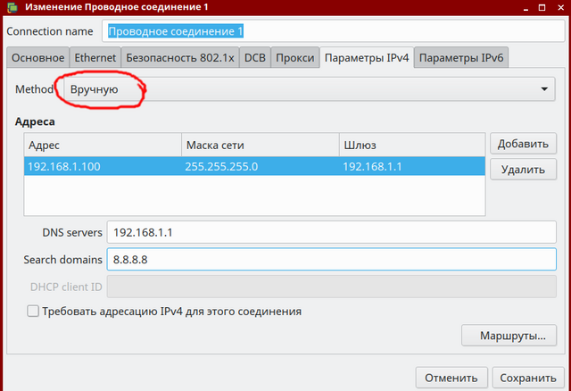
Task: Switch to the Параметры IPv6 tab
Action: tap(460, 58)
